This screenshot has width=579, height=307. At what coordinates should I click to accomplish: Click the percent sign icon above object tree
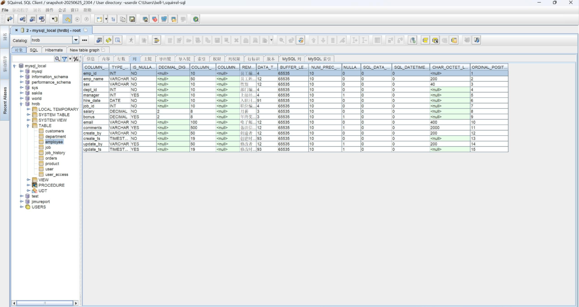pos(76,59)
